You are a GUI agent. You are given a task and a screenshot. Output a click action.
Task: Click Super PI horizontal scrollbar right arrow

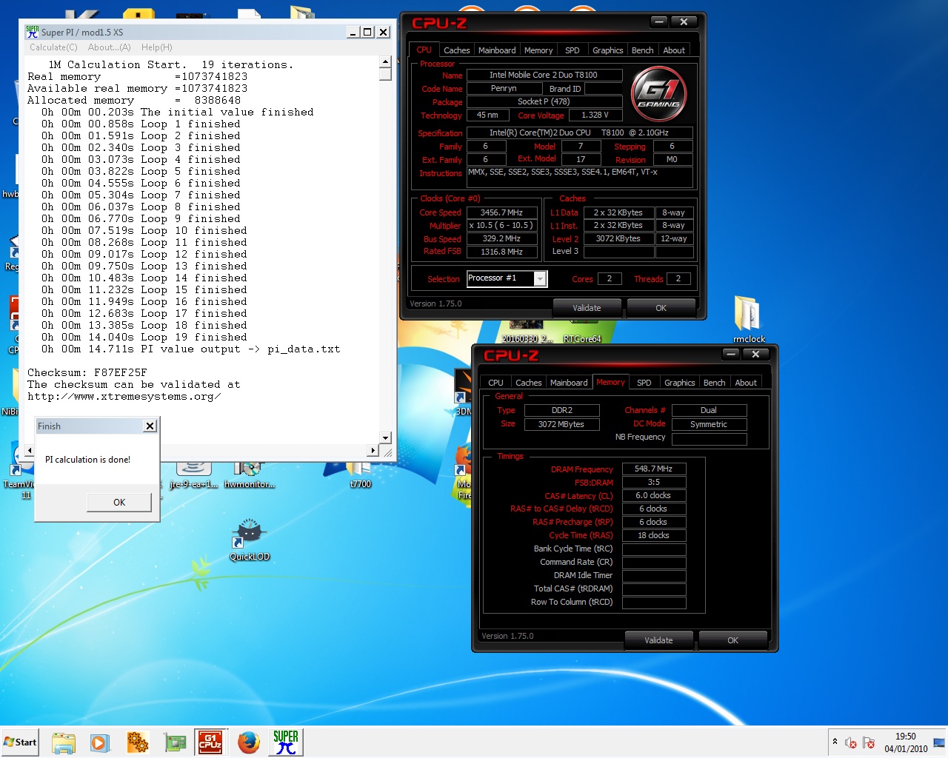click(373, 450)
